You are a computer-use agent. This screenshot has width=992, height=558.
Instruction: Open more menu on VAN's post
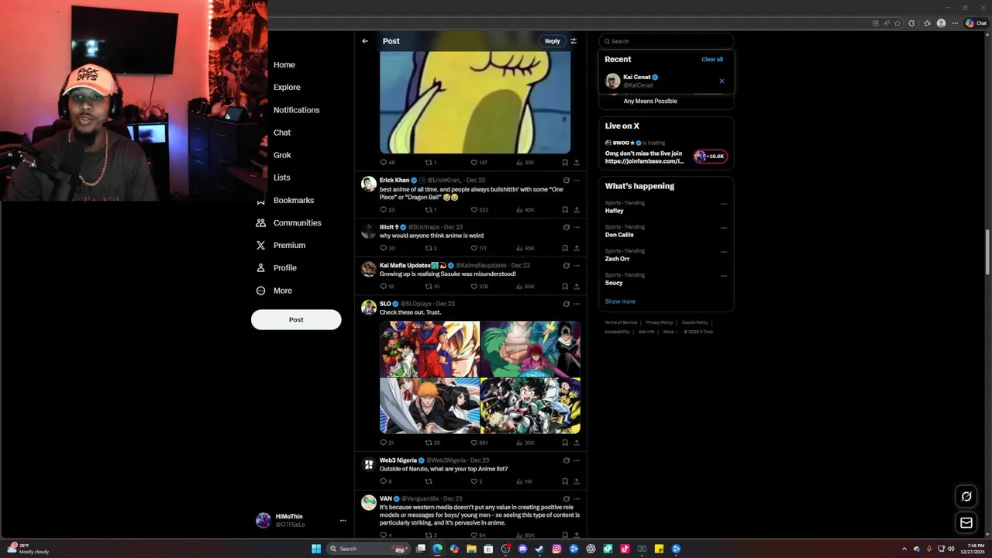tap(576, 499)
